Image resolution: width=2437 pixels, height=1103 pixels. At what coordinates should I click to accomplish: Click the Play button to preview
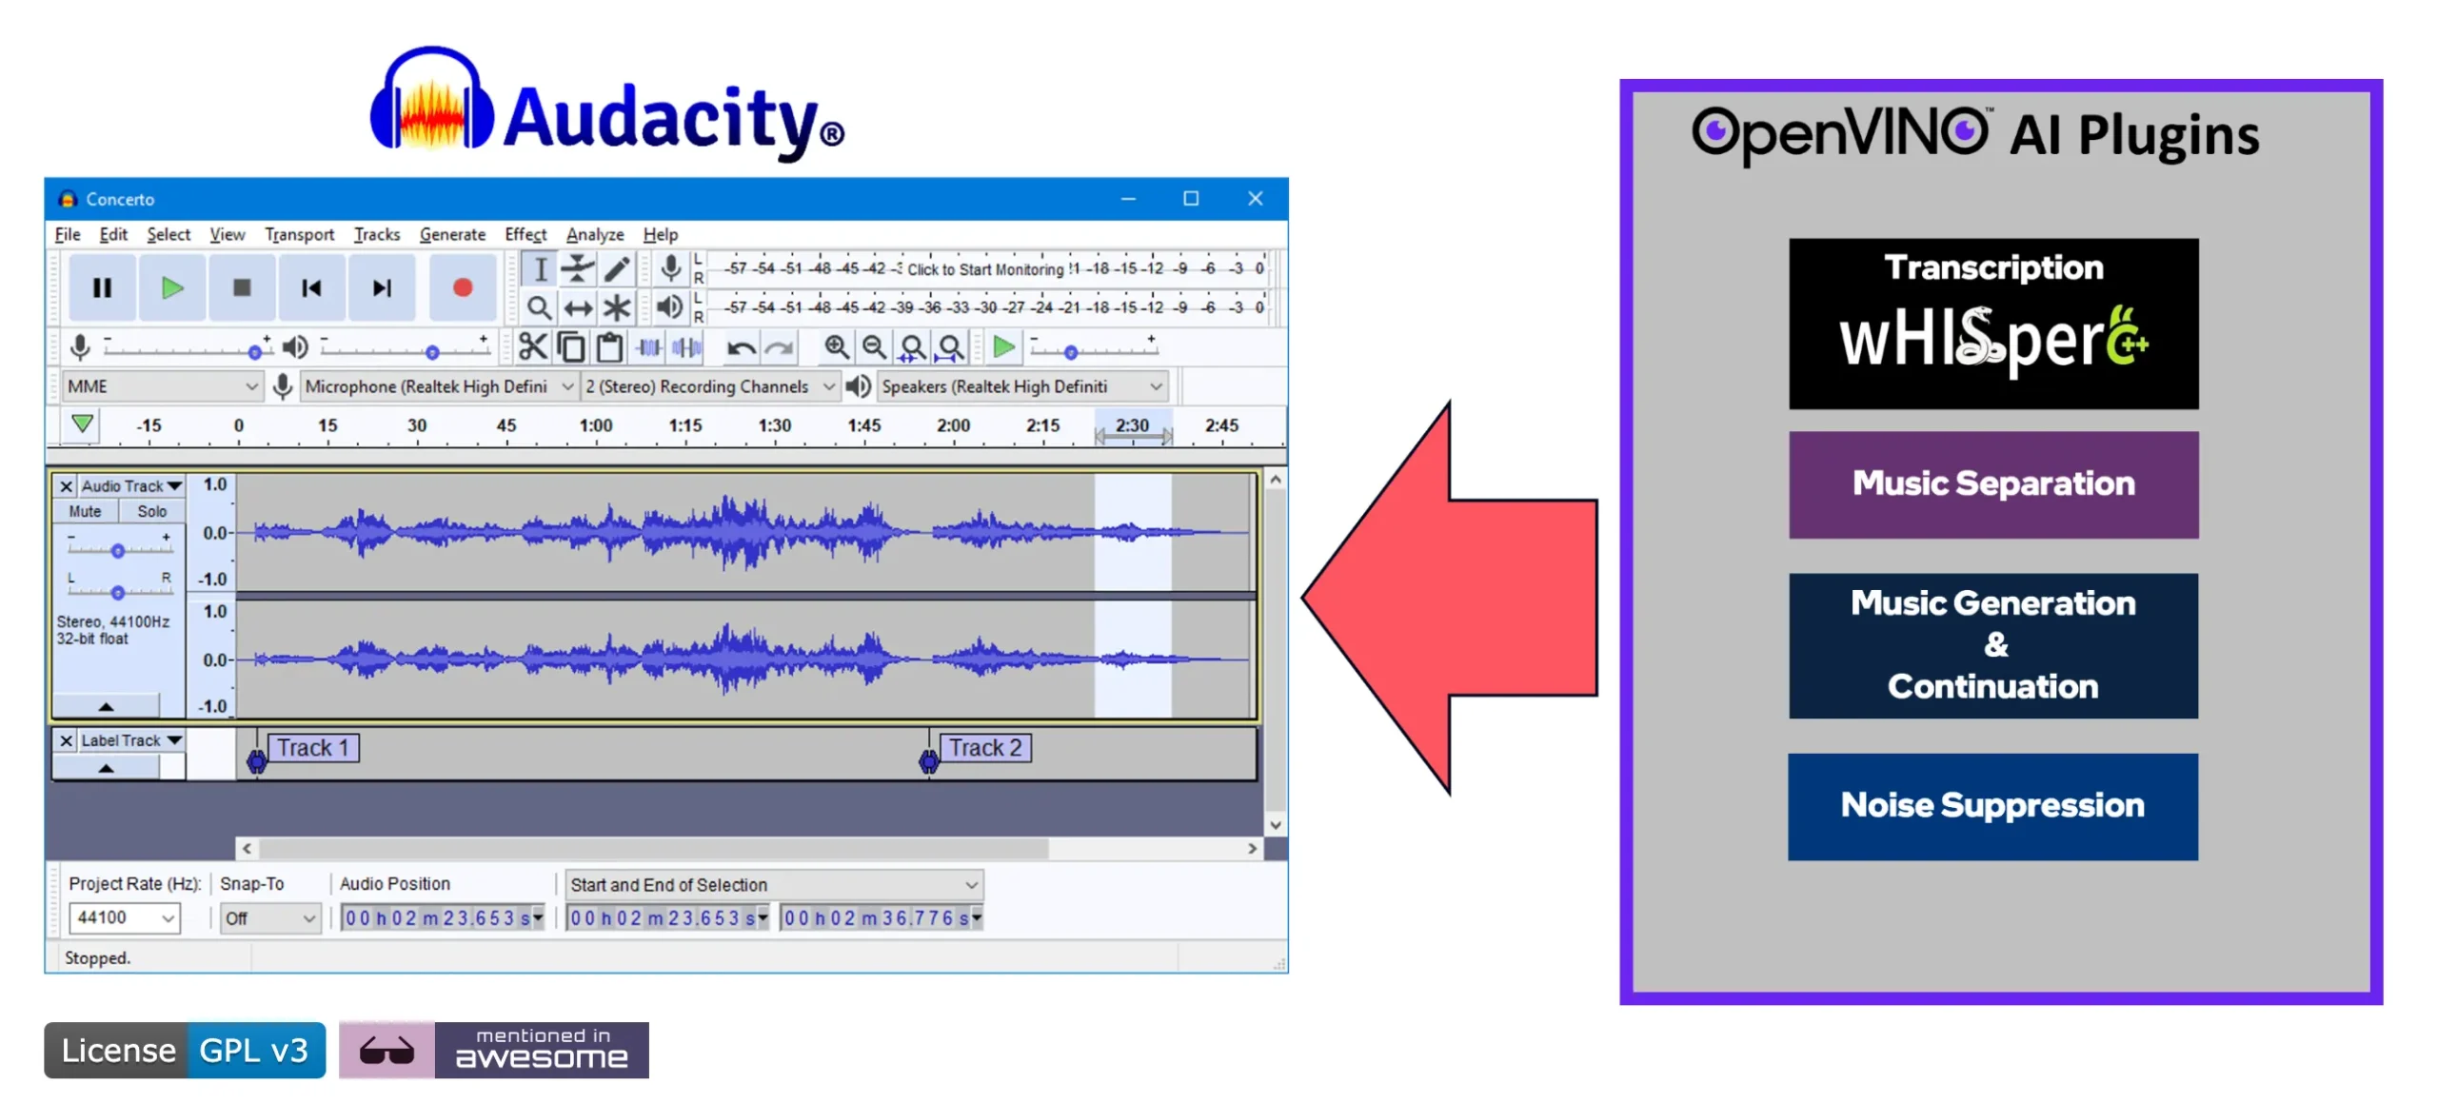[x=171, y=286]
